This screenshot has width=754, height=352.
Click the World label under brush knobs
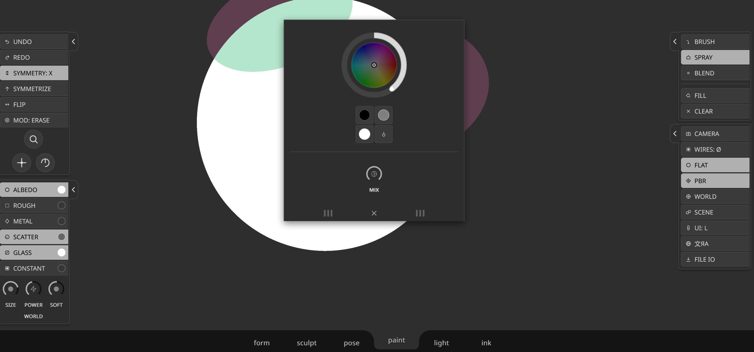click(x=33, y=316)
